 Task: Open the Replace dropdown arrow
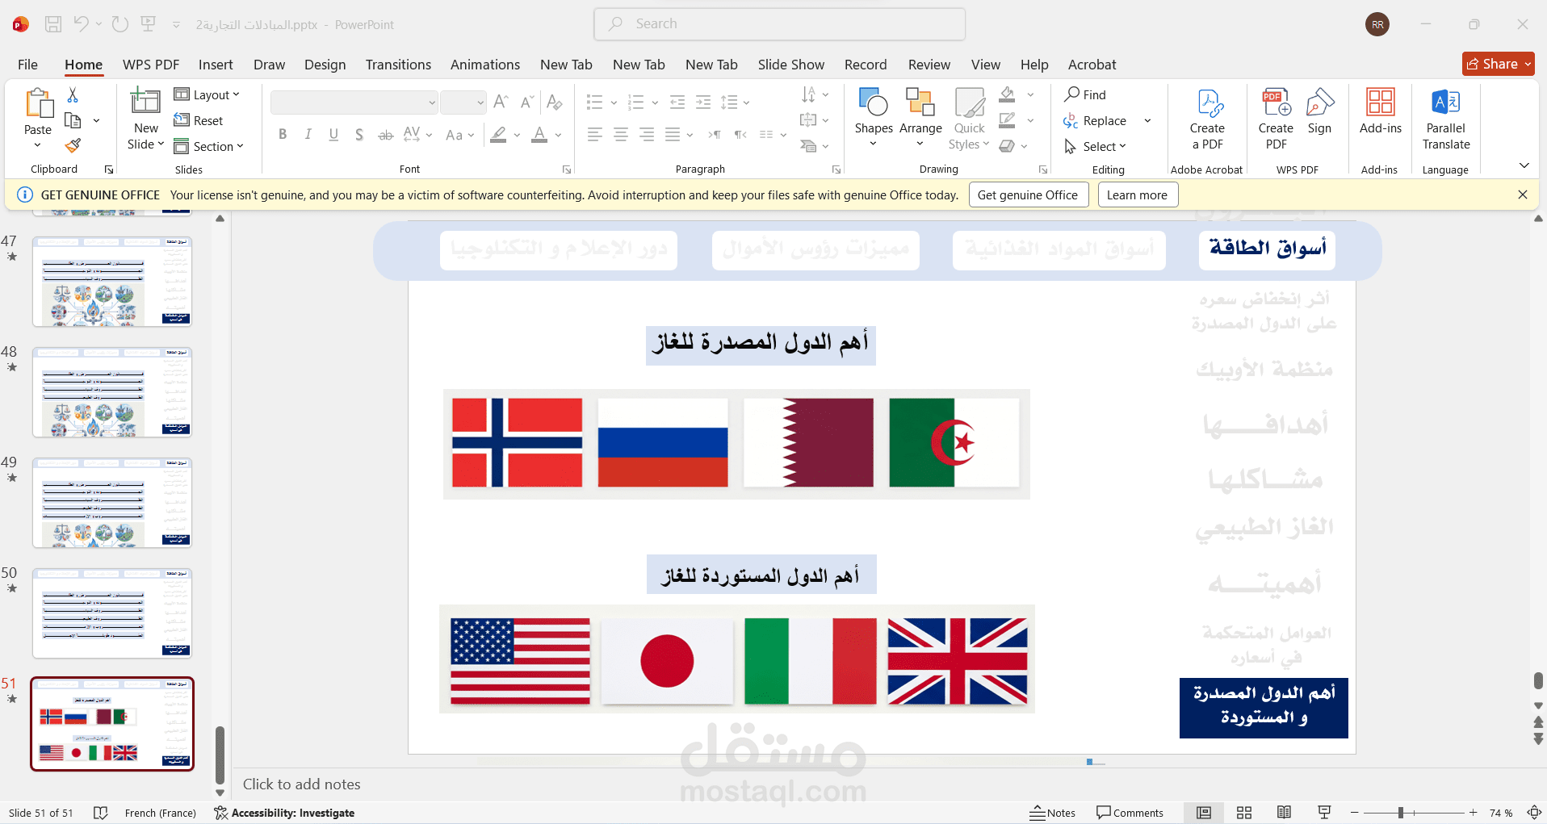1147,121
